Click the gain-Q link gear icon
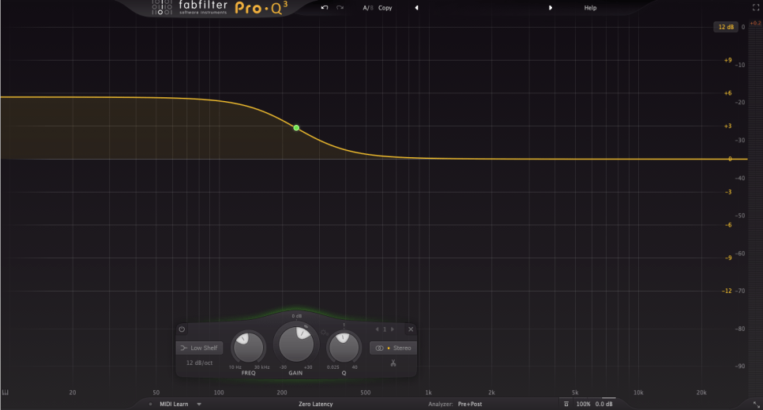This screenshot has width=763, height=410. 324,333
